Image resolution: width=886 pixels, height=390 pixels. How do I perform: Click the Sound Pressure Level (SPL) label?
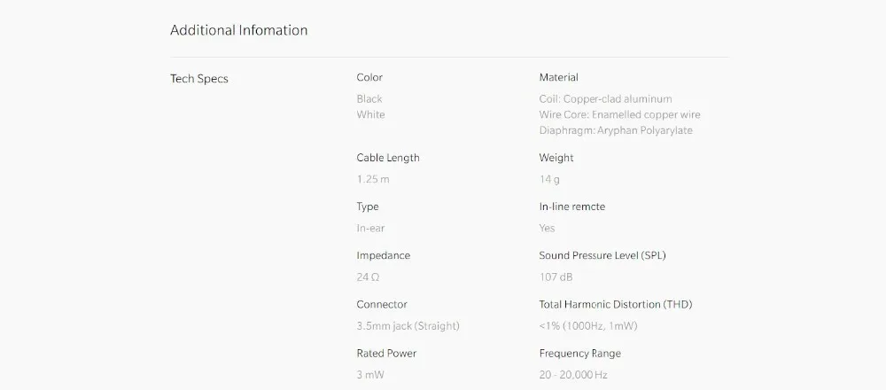(x=602, y=255)
